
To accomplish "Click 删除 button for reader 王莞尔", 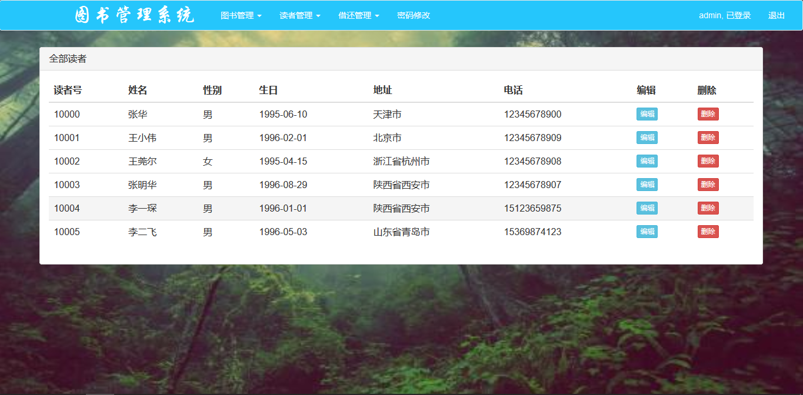I will coord(708,161).
